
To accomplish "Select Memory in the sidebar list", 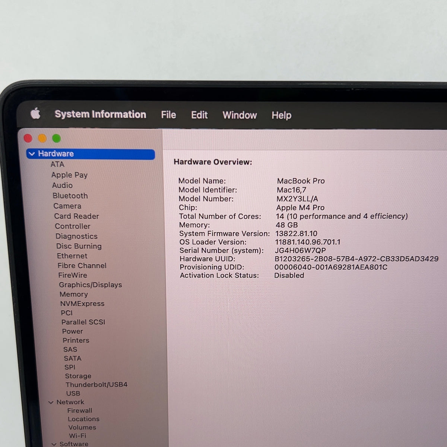I will (x=74, y=294).
